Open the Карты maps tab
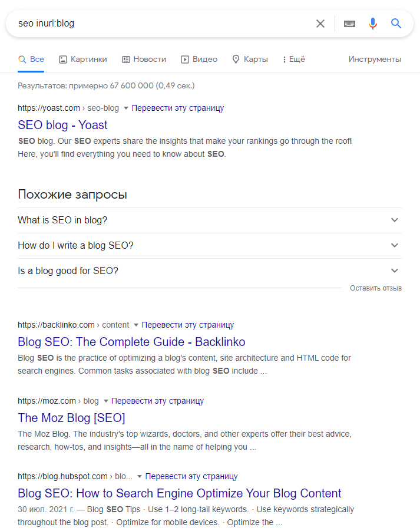 [250, 60]
